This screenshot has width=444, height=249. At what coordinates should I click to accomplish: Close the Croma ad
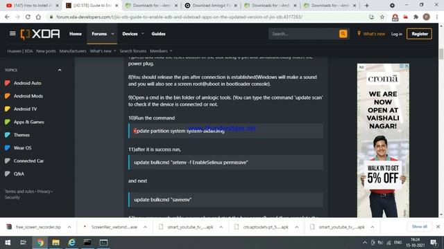(407, 66)
